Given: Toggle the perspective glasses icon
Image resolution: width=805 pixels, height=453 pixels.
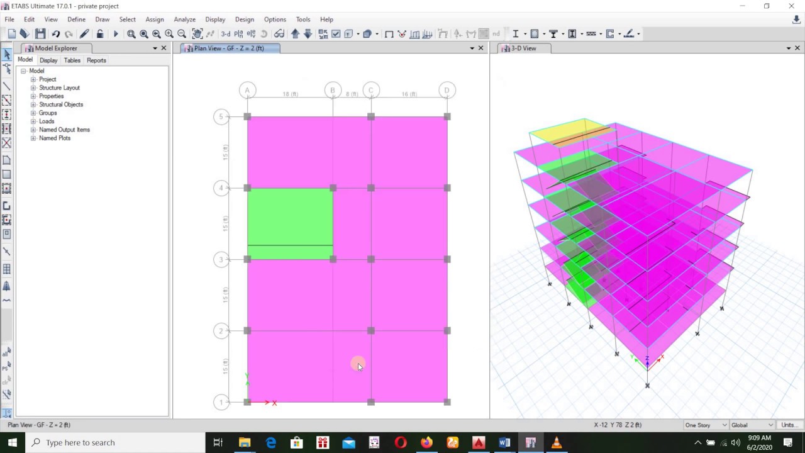Looking at the screenshot, I should tap(279, 34).
